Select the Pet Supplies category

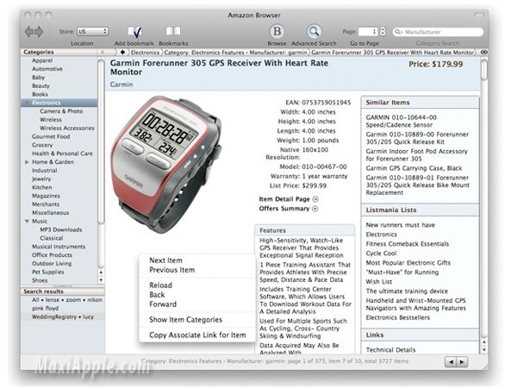tap(48, 272)
